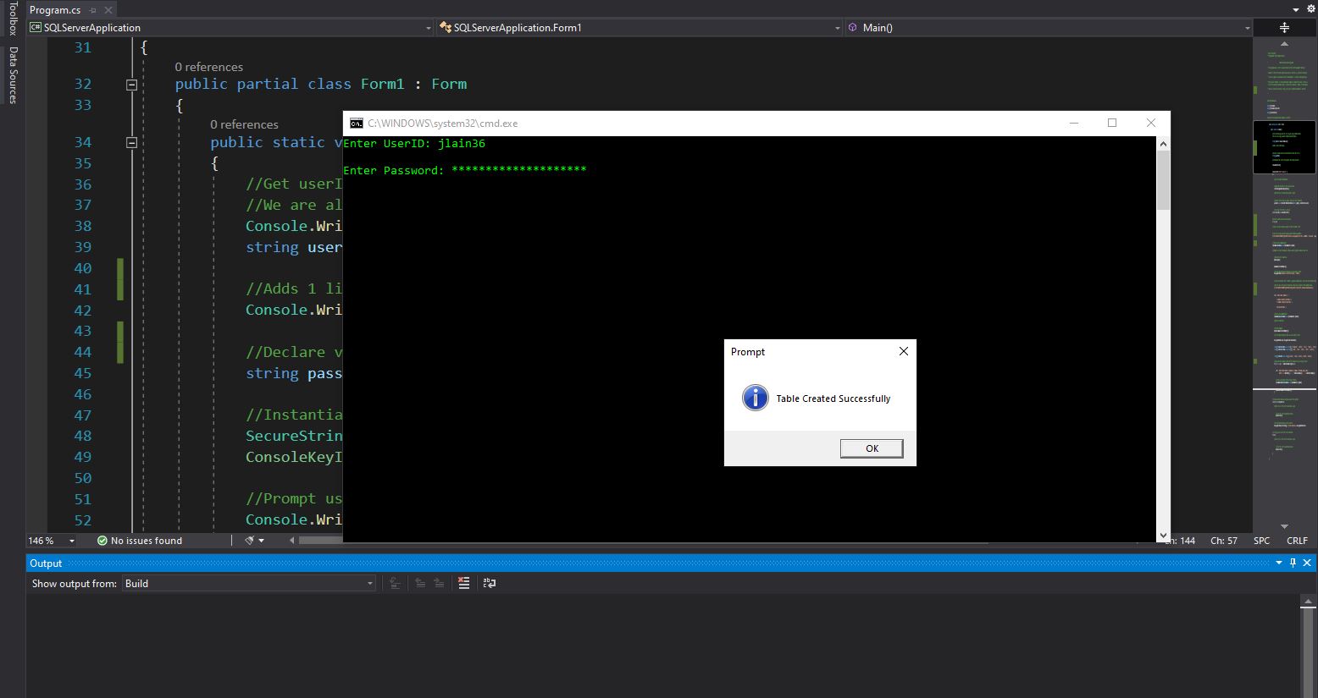Open the code cleanup broom icon
The width and height of the screenshot is (1318, 698).
pos(250,541)
